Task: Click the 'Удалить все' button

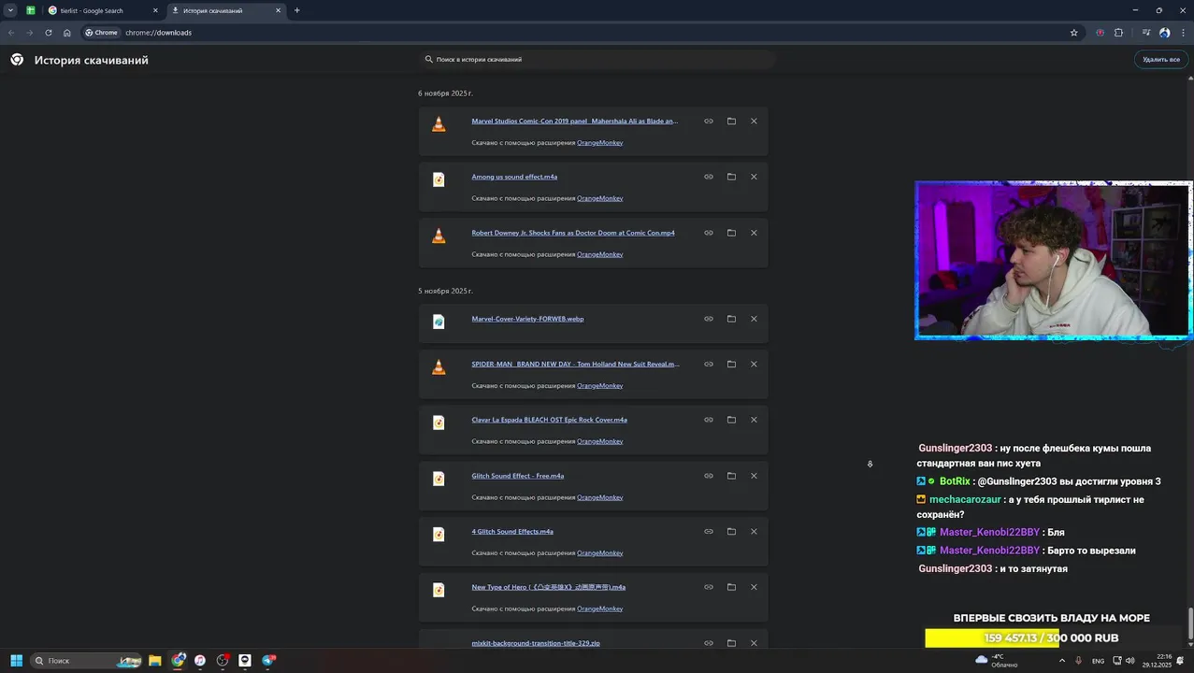Action: point(1161,60)
